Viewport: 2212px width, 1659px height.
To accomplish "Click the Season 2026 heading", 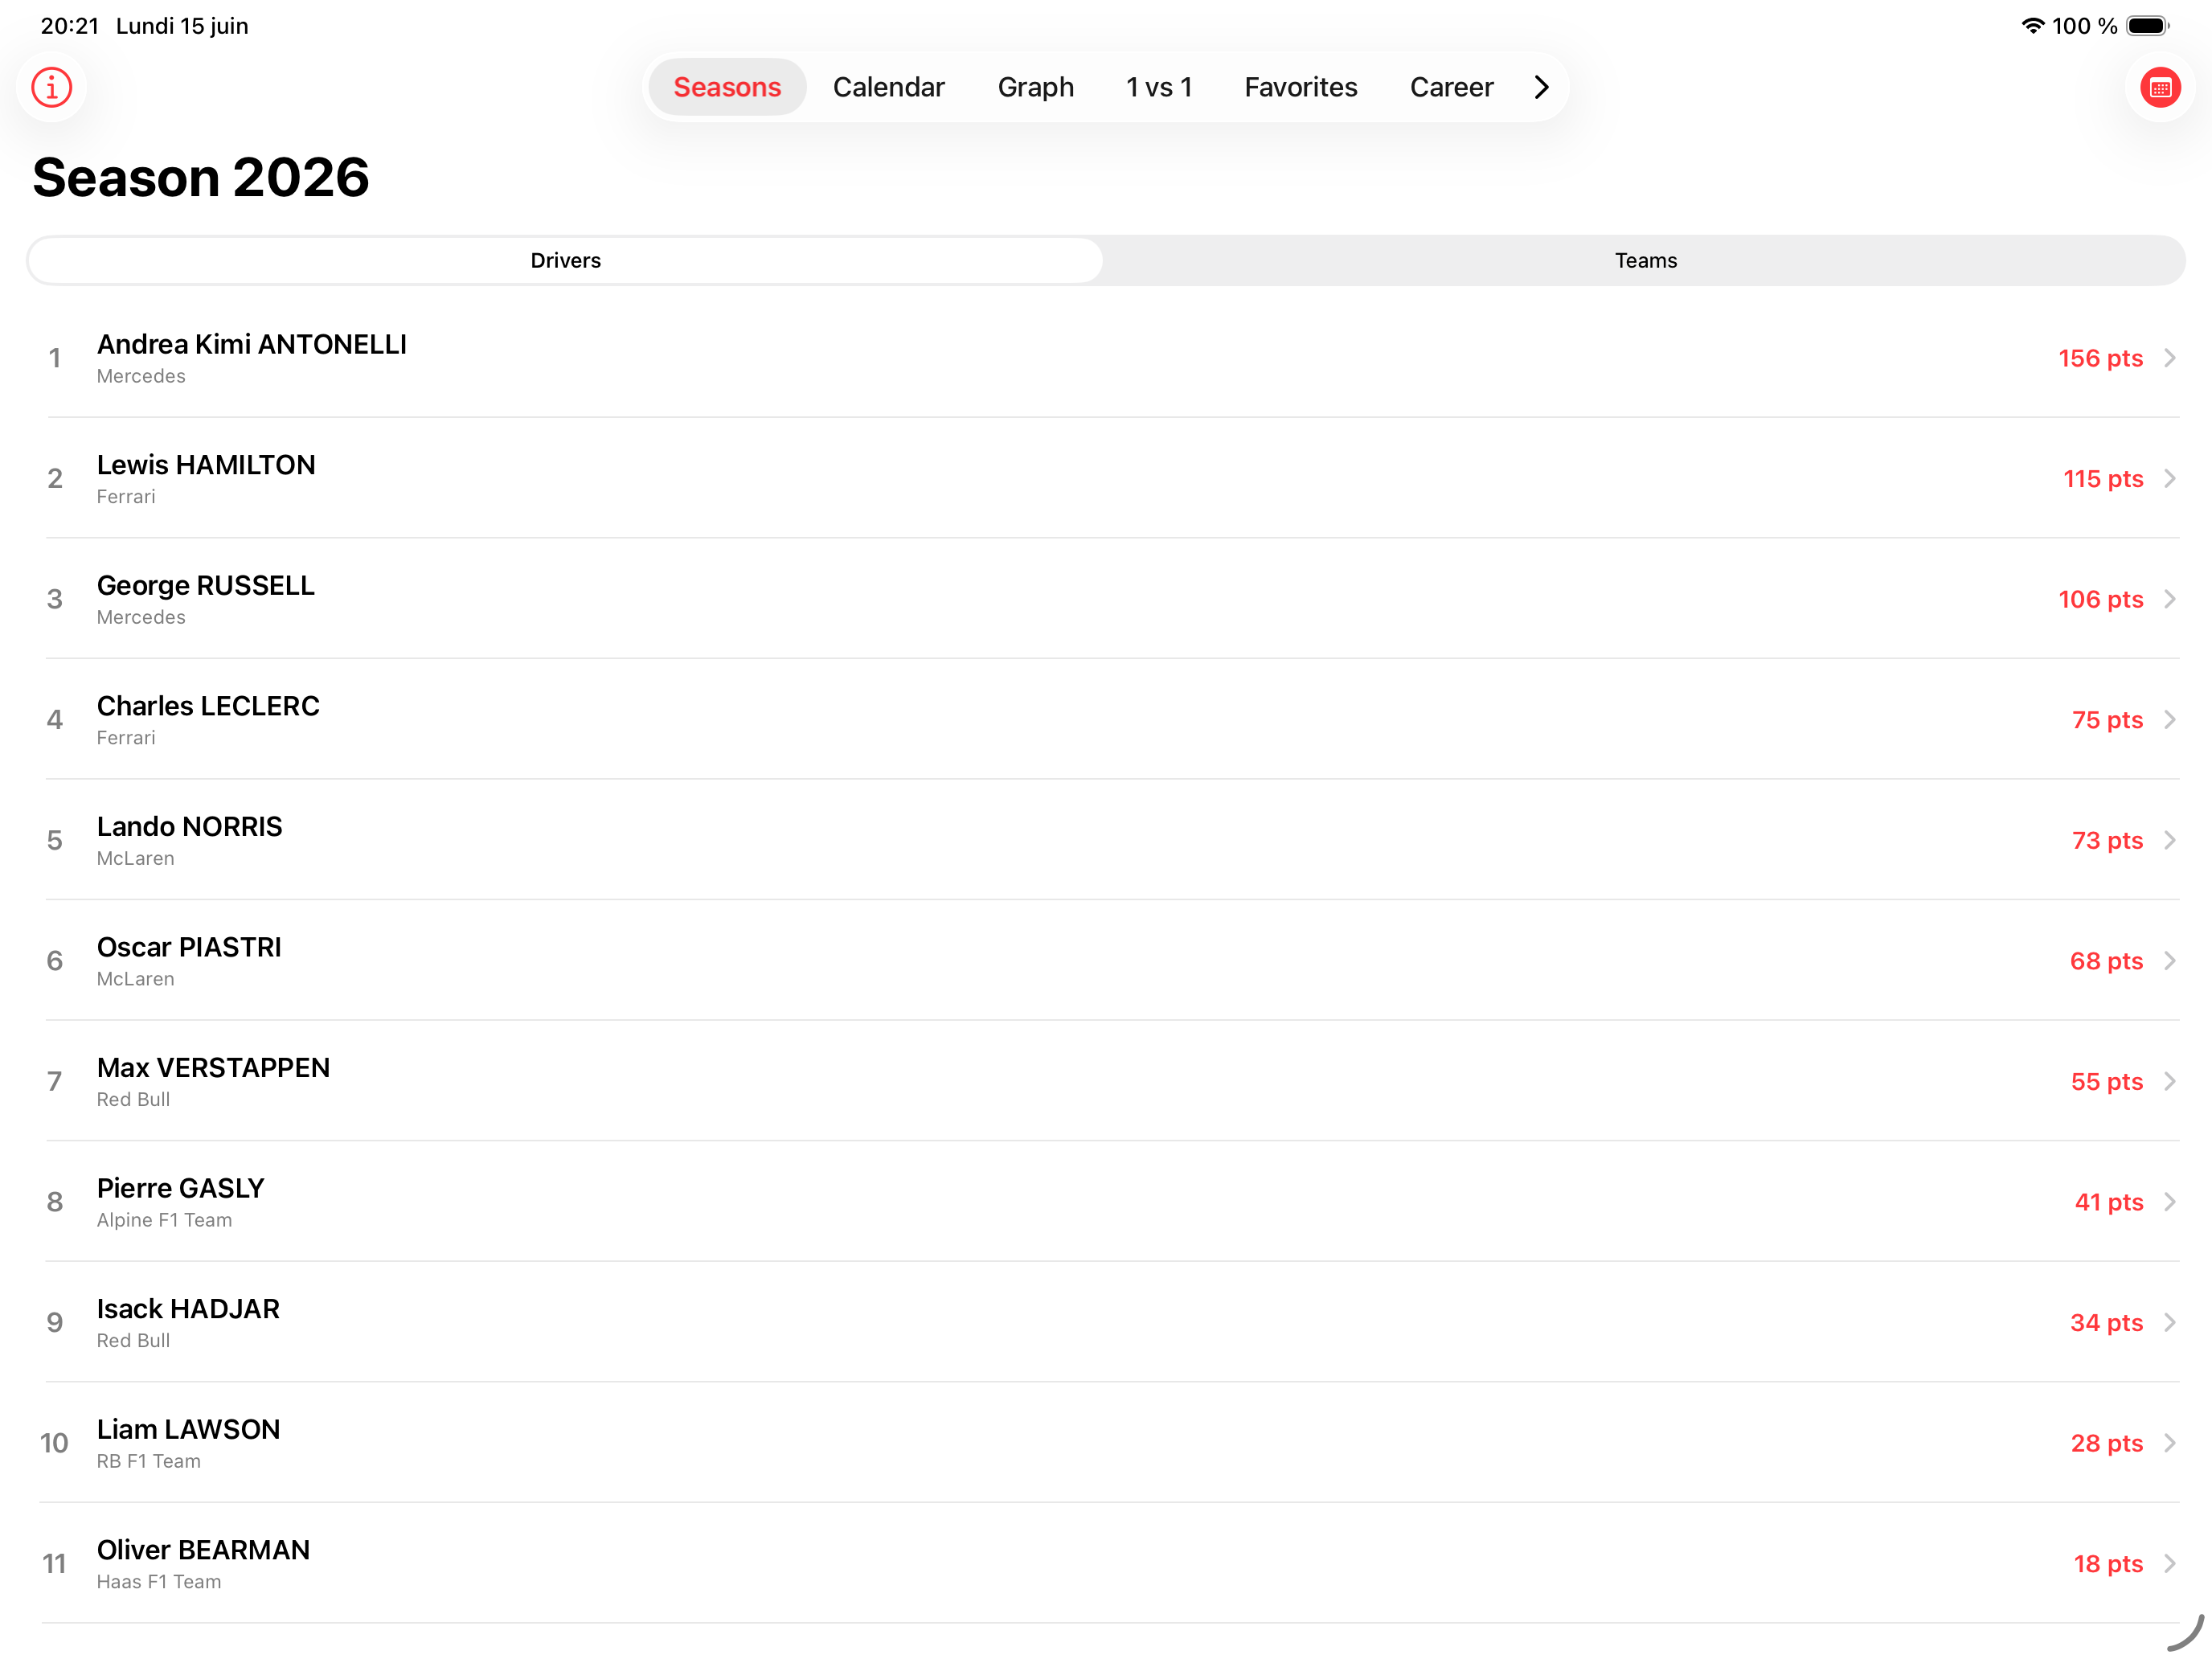I will pyautogui.click(x=201, y=178).
